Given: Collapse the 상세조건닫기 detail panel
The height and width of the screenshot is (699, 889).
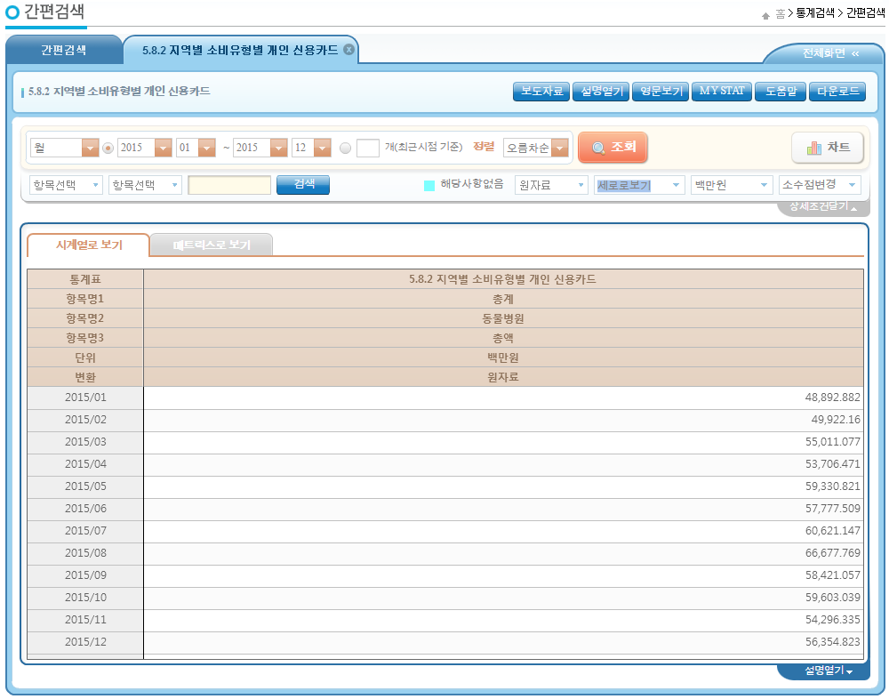Looking at the screenshot, I should (x=823, y=207).
